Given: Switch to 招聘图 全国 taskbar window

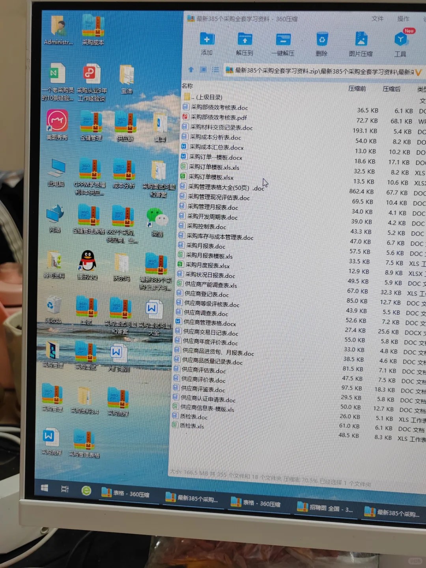Looking at the screenshot, I should tap(325, 508).
